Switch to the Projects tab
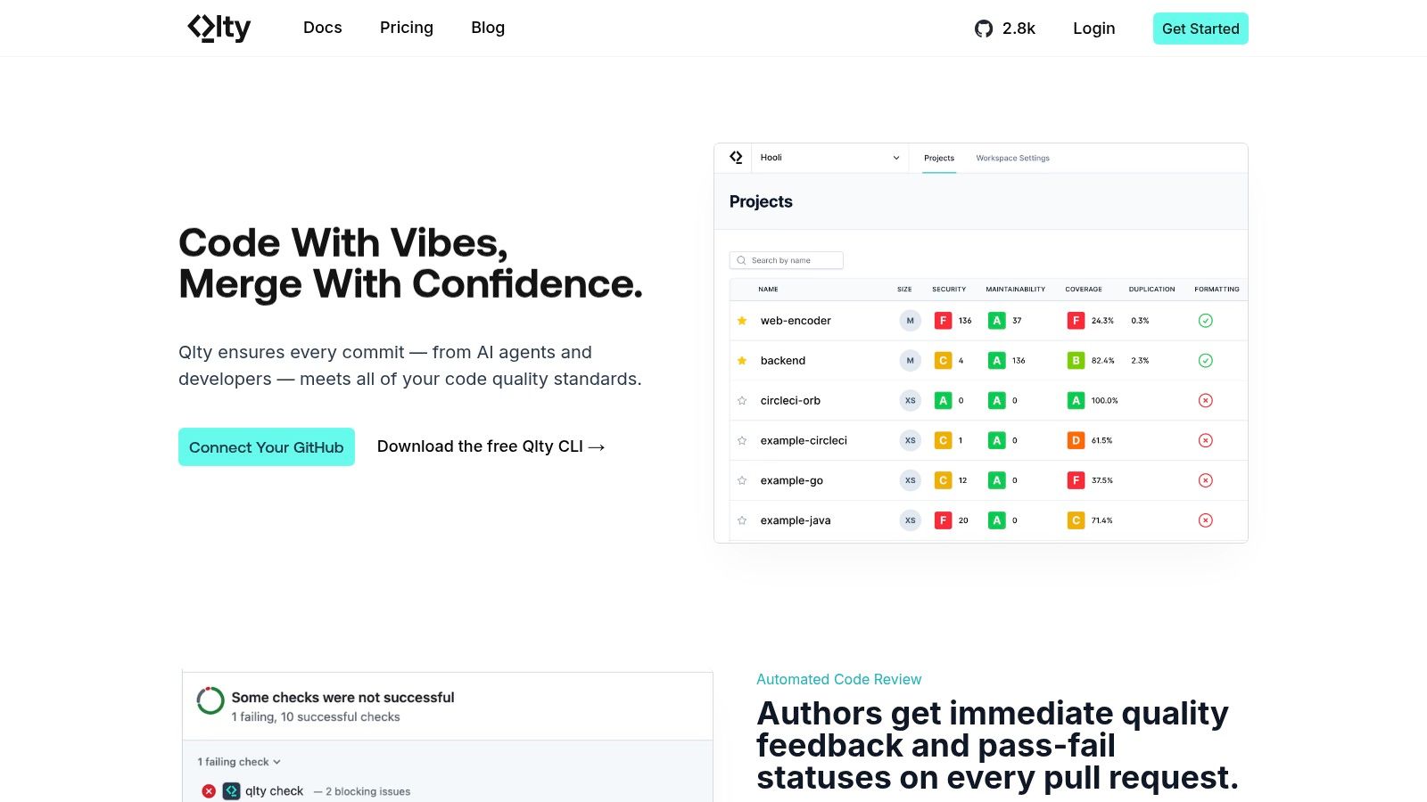This screenshot has width=1427, height=802. pyautogui.click(x=939, y=158)
